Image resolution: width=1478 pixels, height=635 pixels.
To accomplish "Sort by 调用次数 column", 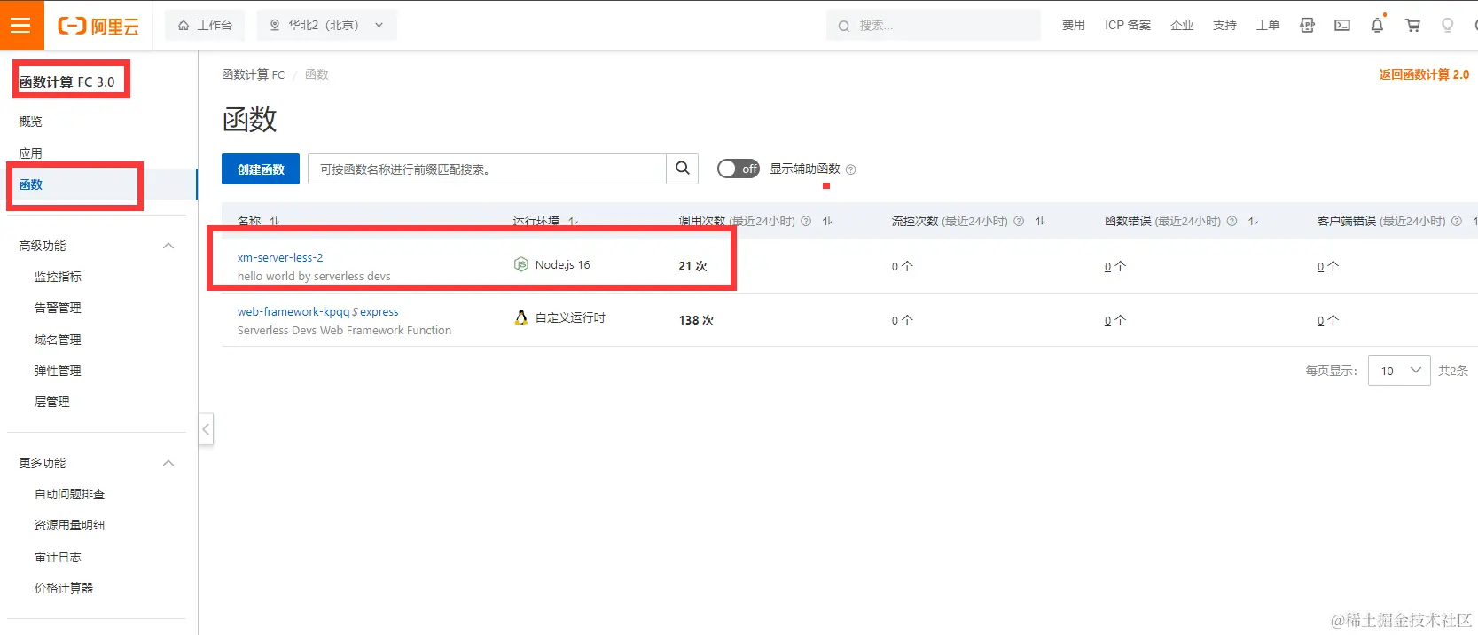I will (827, 221).
